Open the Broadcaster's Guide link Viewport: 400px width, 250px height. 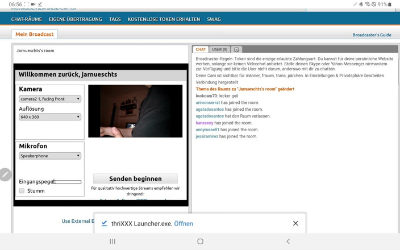372,35
